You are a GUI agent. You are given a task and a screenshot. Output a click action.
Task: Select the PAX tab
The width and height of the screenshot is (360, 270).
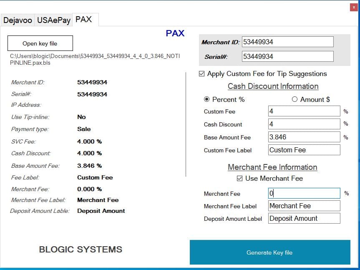84,20
